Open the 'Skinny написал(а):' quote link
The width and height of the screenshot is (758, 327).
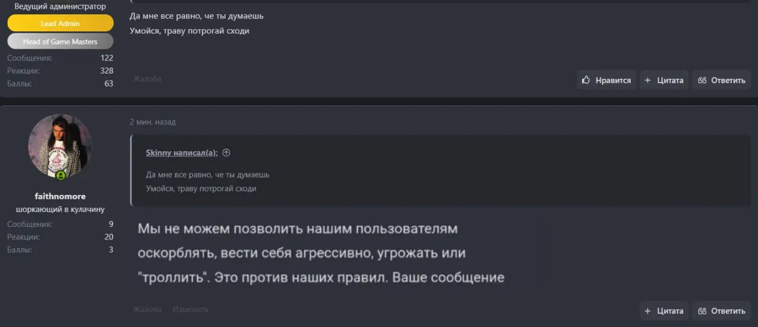coord(181,153)
